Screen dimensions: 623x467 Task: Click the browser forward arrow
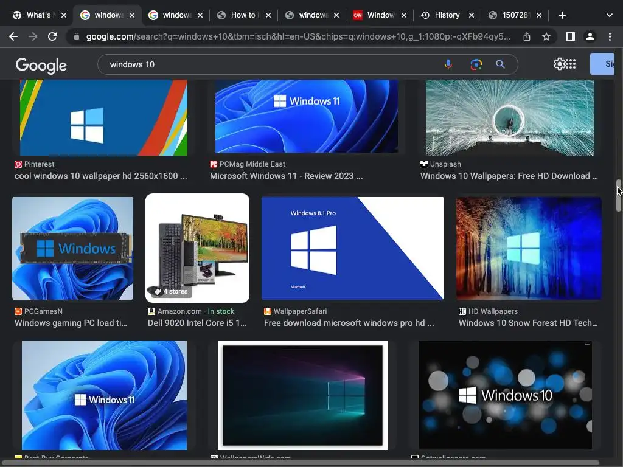click(x=33, y=36)
